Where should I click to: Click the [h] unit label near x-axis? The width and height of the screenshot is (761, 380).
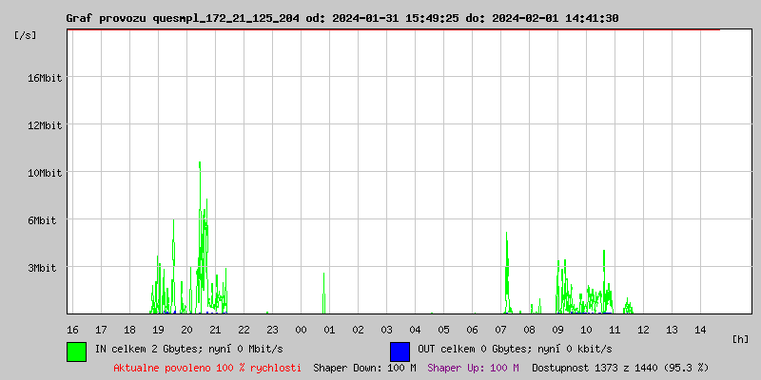pyautogui.click(x=740, y=339)
